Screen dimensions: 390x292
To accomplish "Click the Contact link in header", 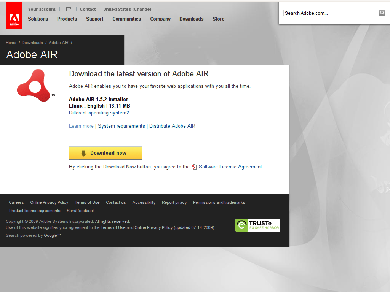I will [88, 9].
